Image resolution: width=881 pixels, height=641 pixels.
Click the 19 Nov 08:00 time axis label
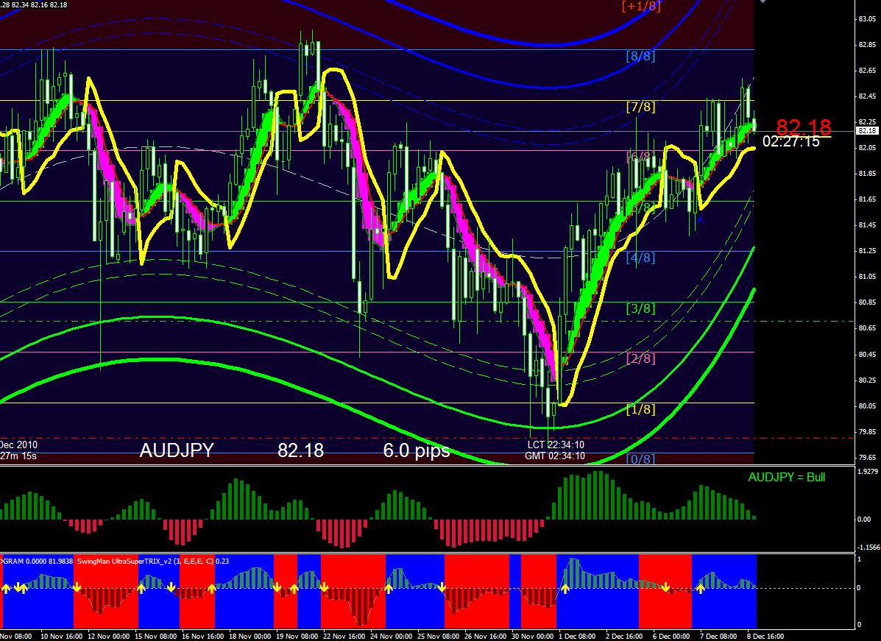point(298,637)
